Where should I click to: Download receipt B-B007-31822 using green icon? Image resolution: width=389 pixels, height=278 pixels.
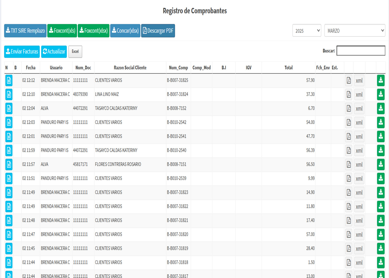(381, 206)
